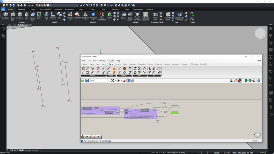Switch to the Layout1 sheet tab
This screenshot has height=154, width=274.
click(28, 150)
